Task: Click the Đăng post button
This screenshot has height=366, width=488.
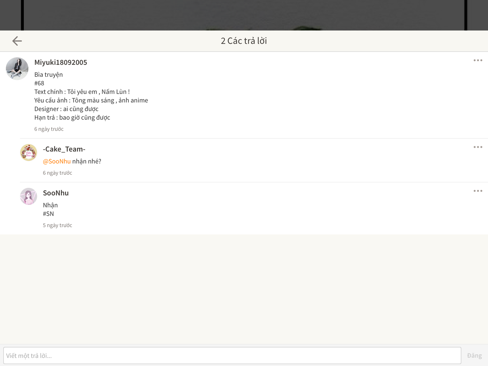Action: pos(474,355)
